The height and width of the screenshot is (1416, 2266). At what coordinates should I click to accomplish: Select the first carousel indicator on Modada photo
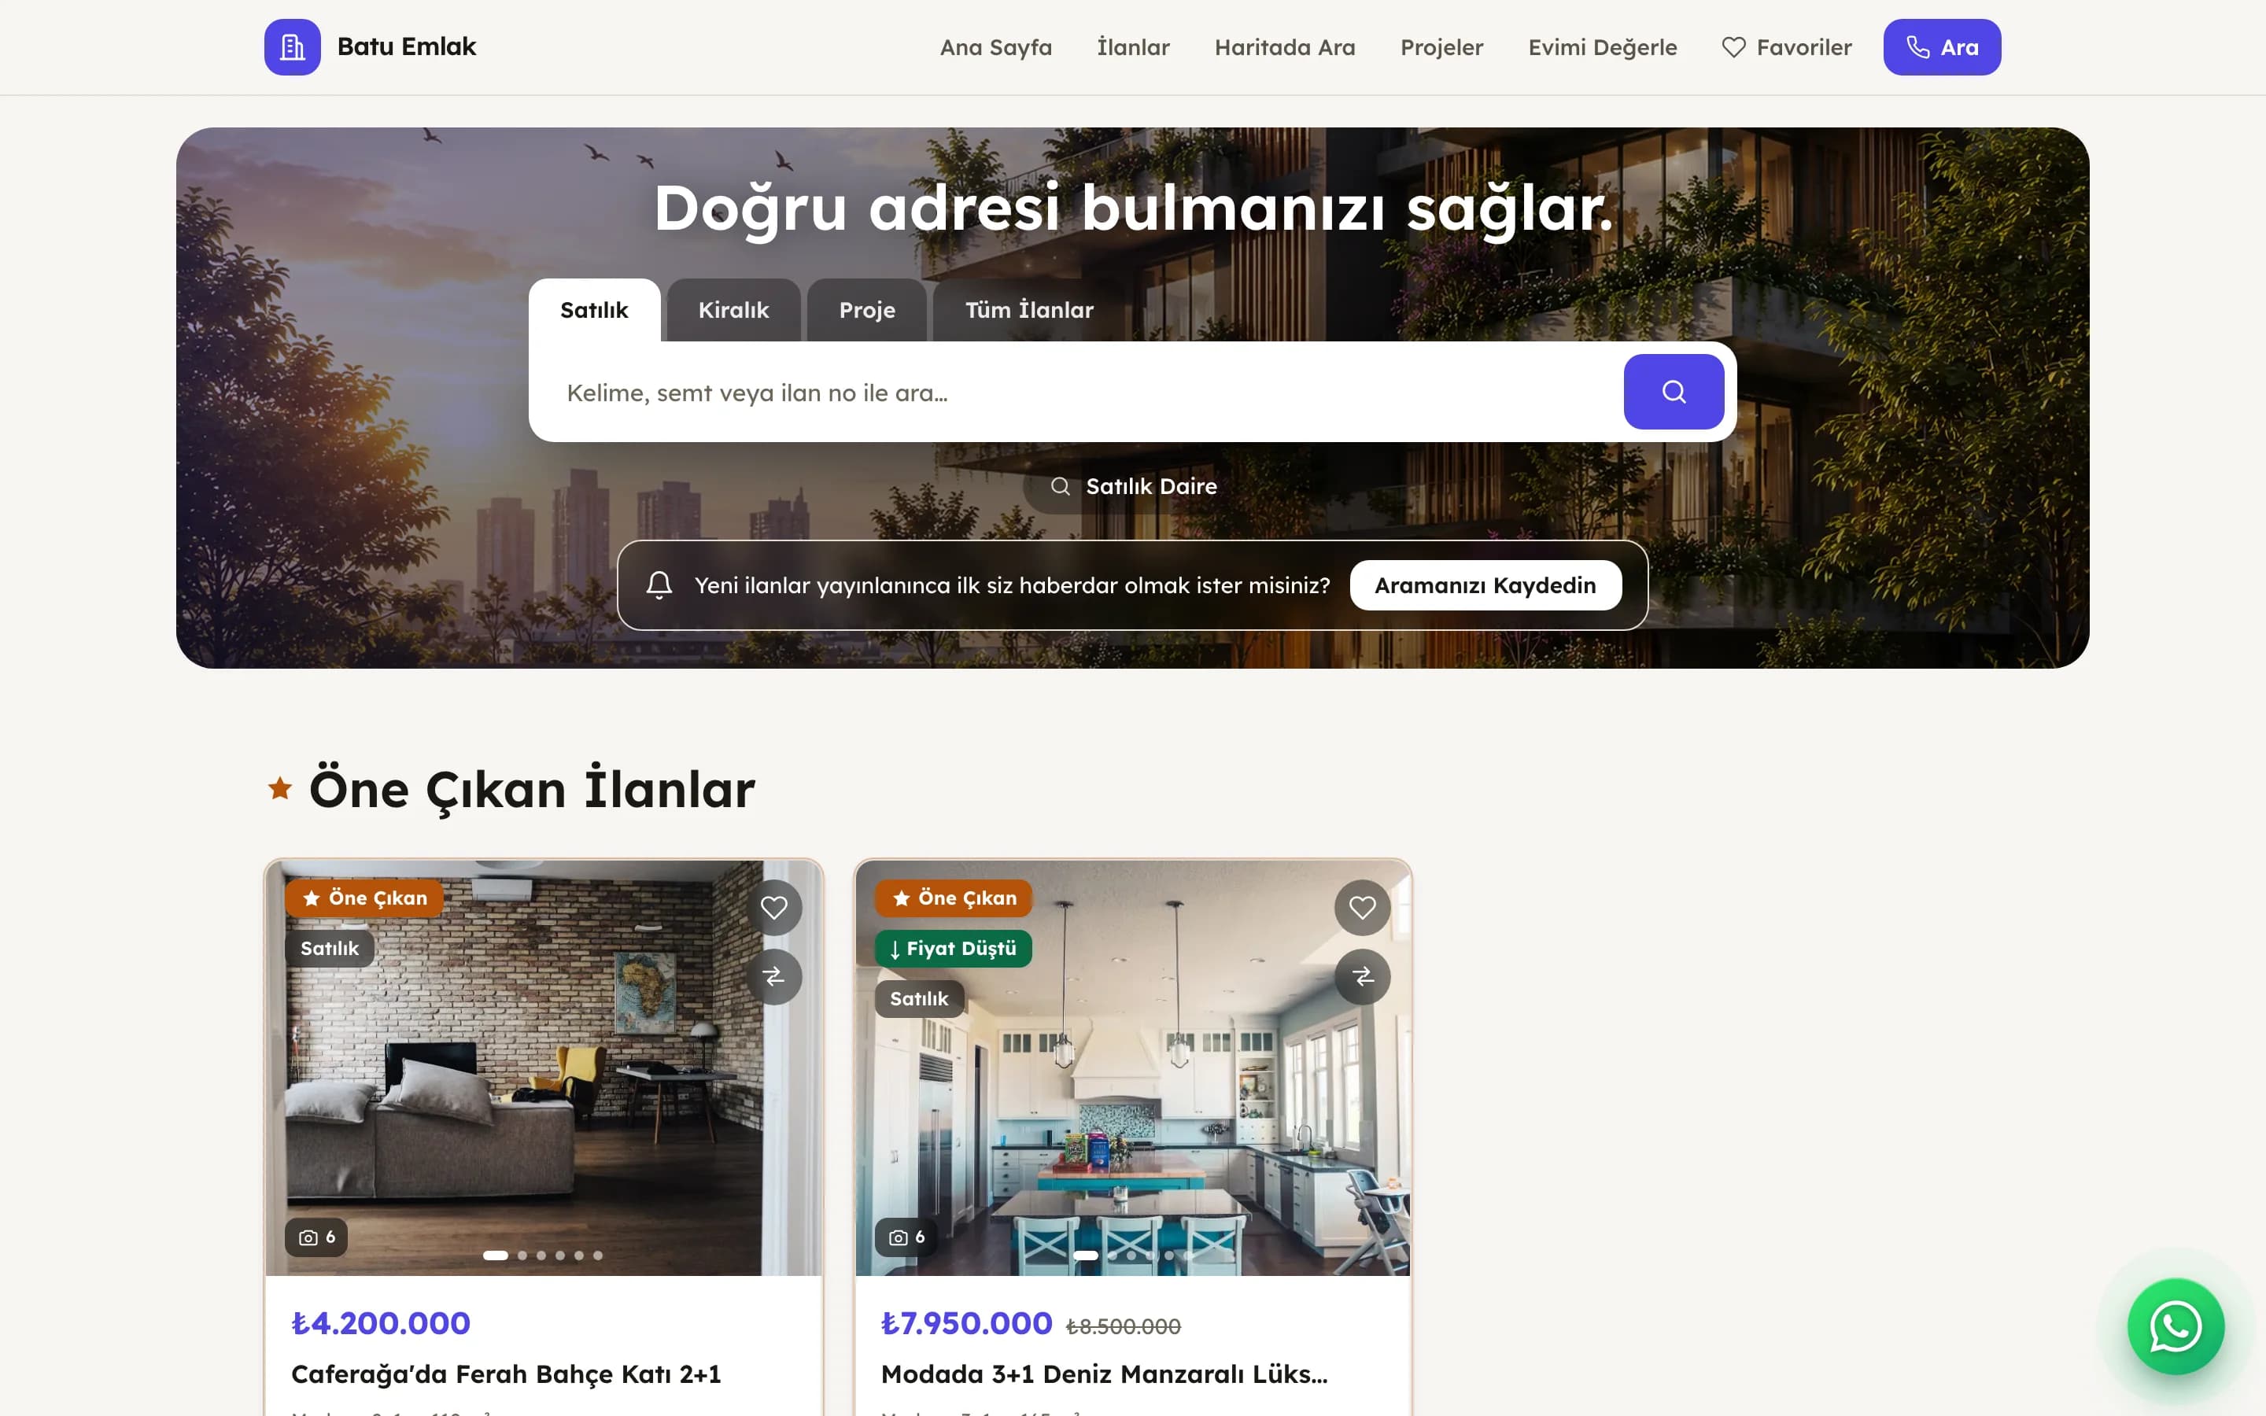coord(1085,1256)
